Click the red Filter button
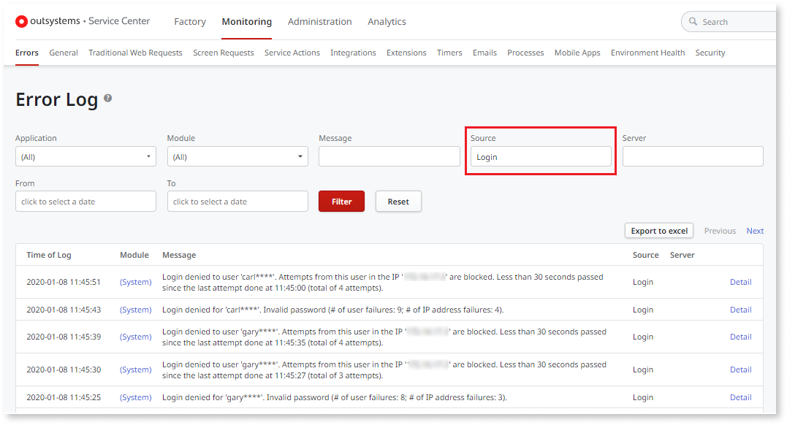 [x=341, y=202]
